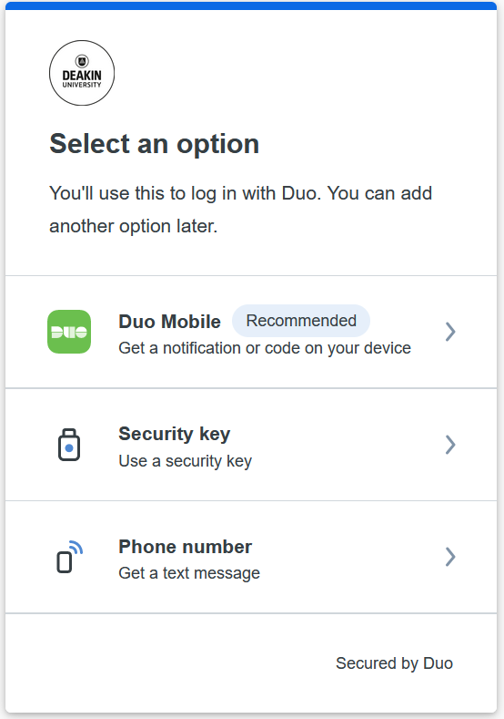Image resolution: width=504 pixels, height=719 pixels.
Task: Click the 'Get a text message' subtitle
Action: point(189,573)
